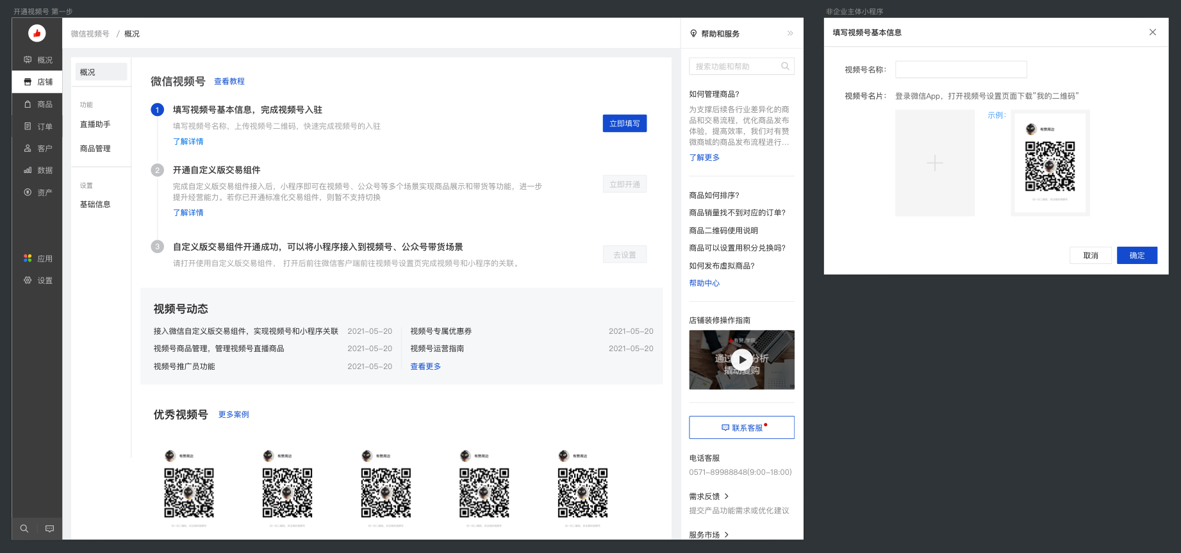
Task: Expand 服务市场 arrow
Action: tap(726, 535)
